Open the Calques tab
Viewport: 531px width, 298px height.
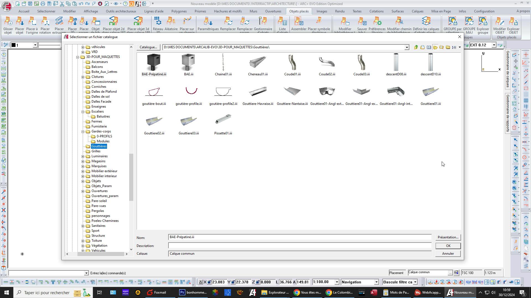click(x=417, y=11)
